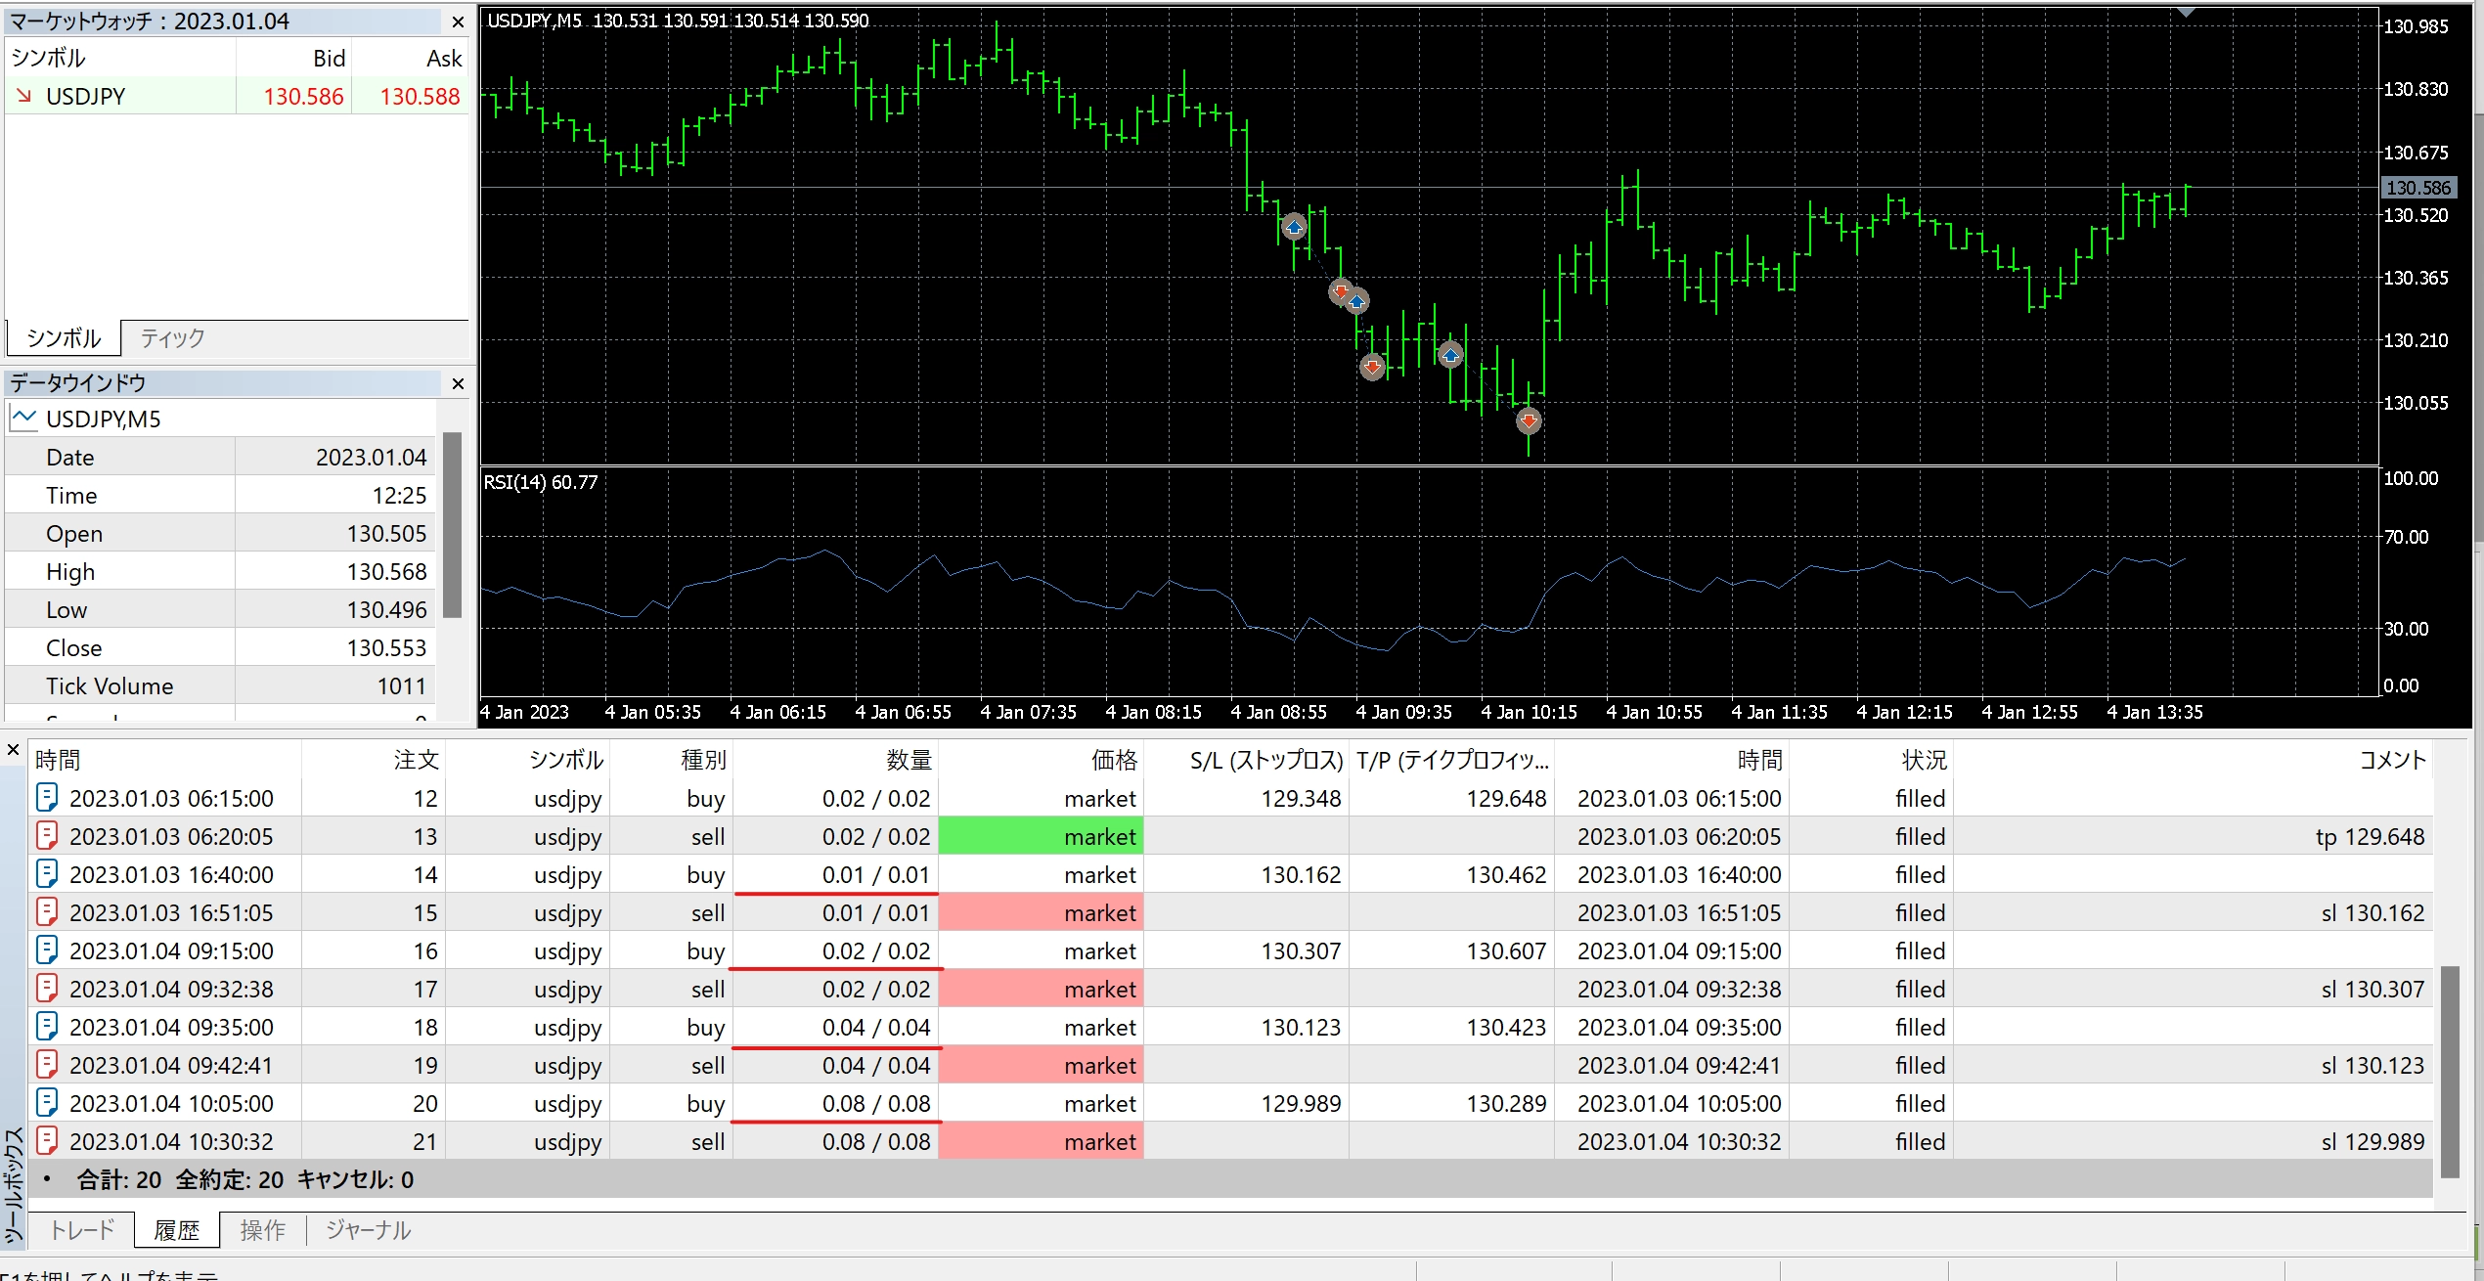The image size is (2484, 1281).
Task: Click the sell order 21 document icon
Action: click(x=47, y=1141)
